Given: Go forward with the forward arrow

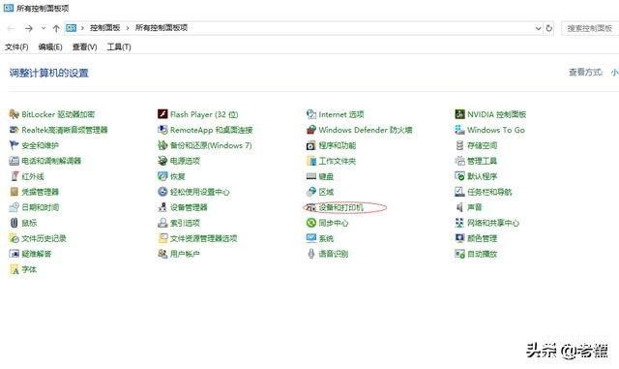Looking at the screenshot, I should click(x=28, y=28).
